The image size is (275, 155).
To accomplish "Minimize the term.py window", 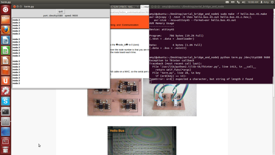I will [18, 7].
